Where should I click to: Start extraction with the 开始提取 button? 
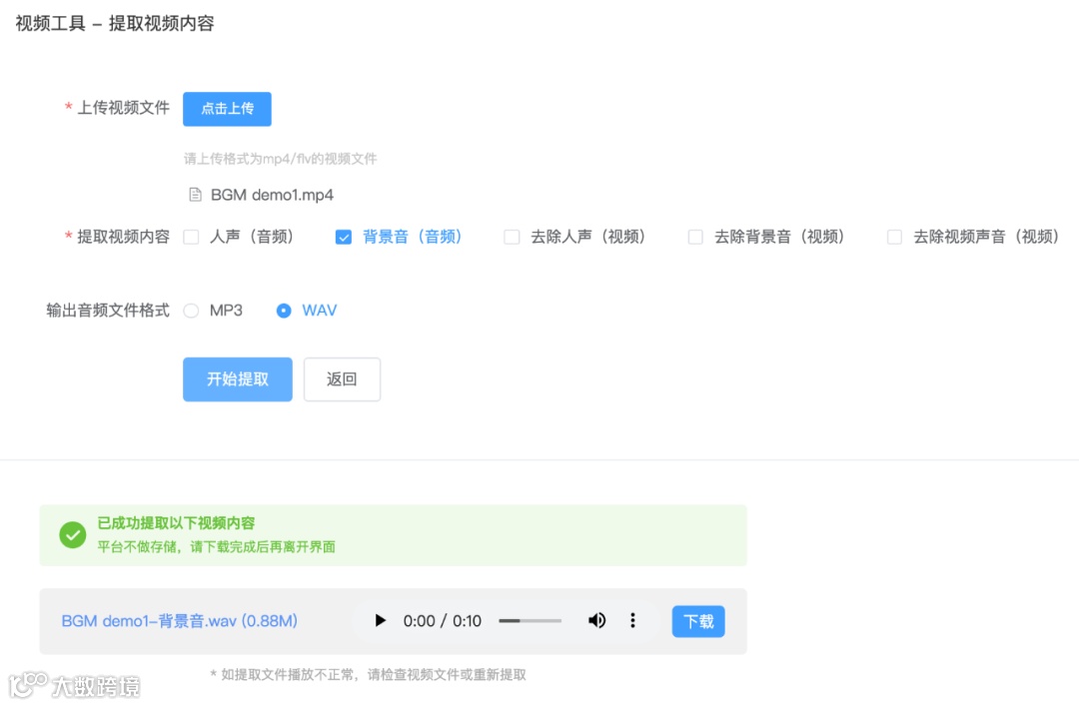[237, 378]
